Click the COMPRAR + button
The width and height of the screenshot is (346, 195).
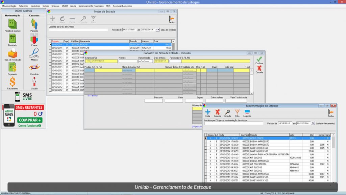[30, 120]
